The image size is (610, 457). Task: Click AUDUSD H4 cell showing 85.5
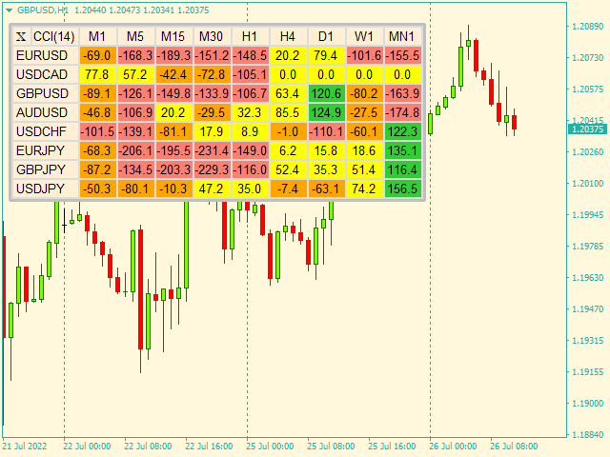click(x=288, y=112)
